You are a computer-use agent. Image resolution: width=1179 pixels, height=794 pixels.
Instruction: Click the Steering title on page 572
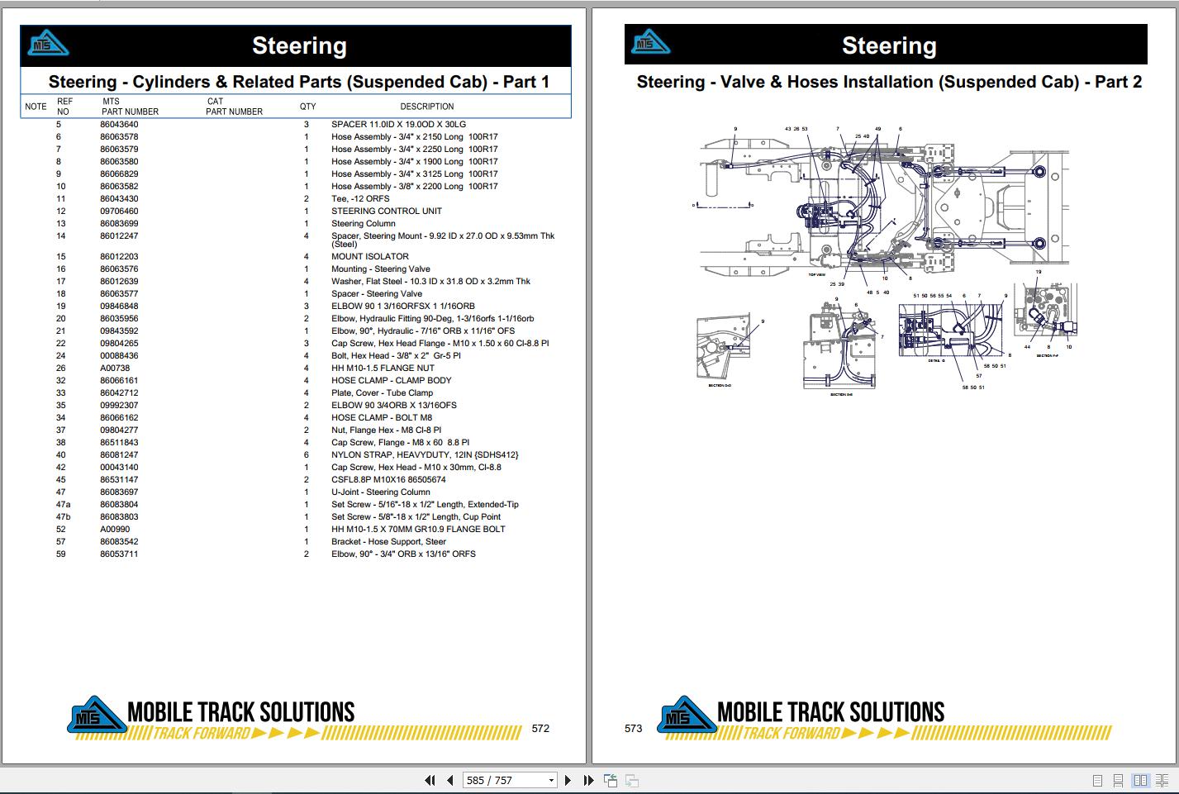300,45
